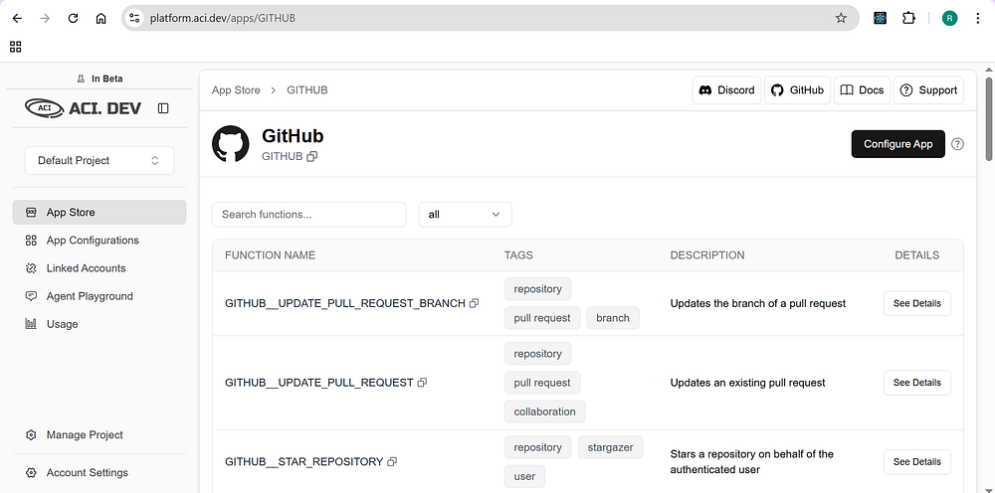Click the In Beta flask icon
The width and height of the screenshot is (995, 493).
pyautogui.click(x=81, y=79)
